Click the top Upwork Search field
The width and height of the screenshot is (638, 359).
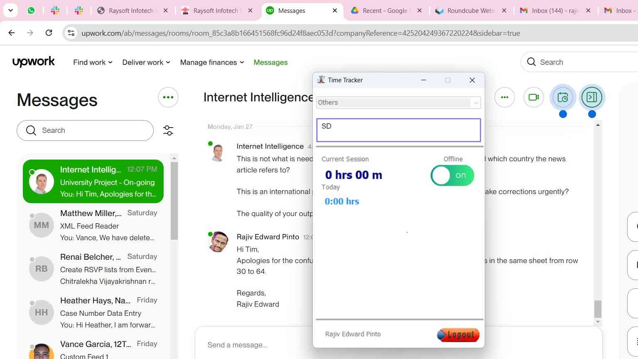click(x=579, y=62)
